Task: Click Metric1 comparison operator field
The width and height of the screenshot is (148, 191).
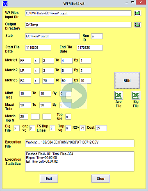Action: [x=36, y=61]
